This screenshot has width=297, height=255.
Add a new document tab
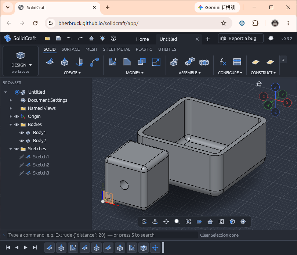(208, 39)
